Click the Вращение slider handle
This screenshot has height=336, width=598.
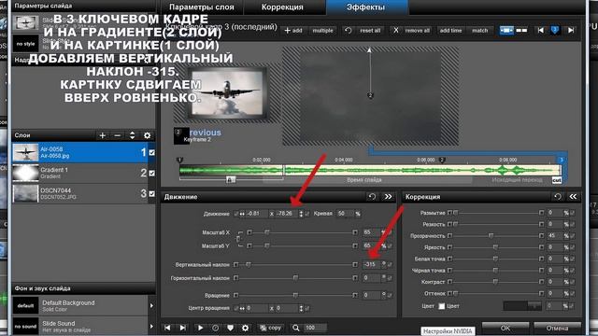(295, 295)
